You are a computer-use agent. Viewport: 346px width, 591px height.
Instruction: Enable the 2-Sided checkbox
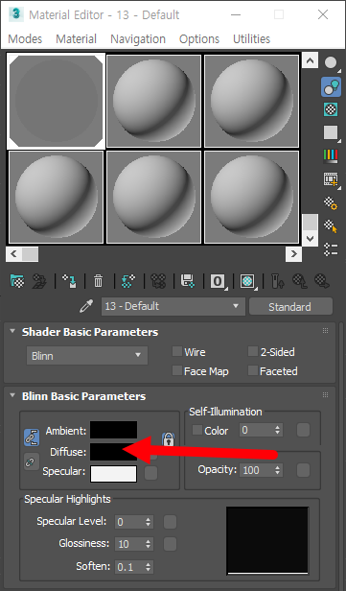pyautogui.click(x=253, y=351)
